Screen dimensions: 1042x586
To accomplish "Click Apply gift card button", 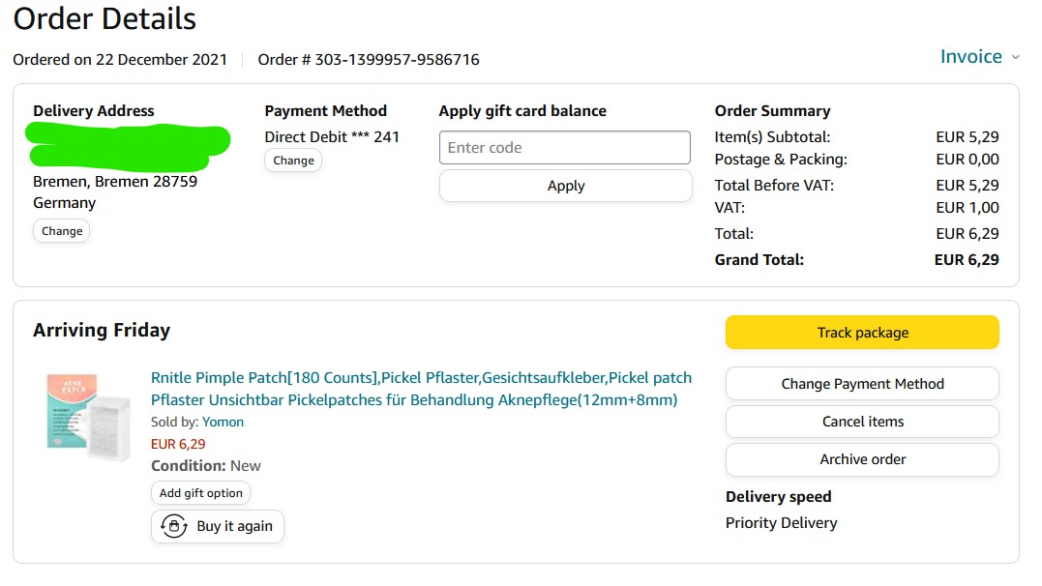I will 565,186.
